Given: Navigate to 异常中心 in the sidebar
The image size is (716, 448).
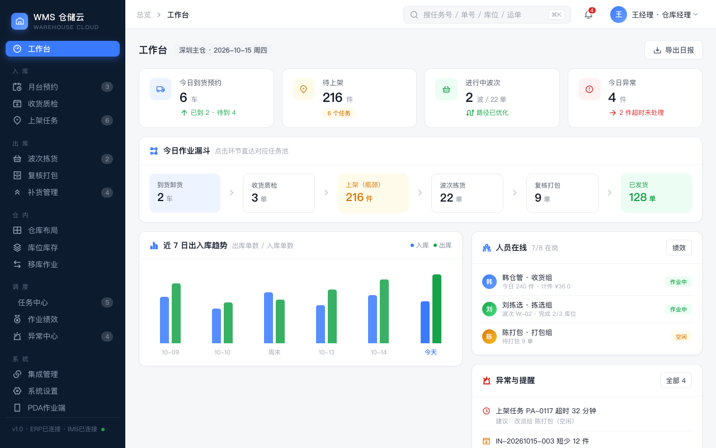Looking at the screenshot, I should tap(63, 336).
